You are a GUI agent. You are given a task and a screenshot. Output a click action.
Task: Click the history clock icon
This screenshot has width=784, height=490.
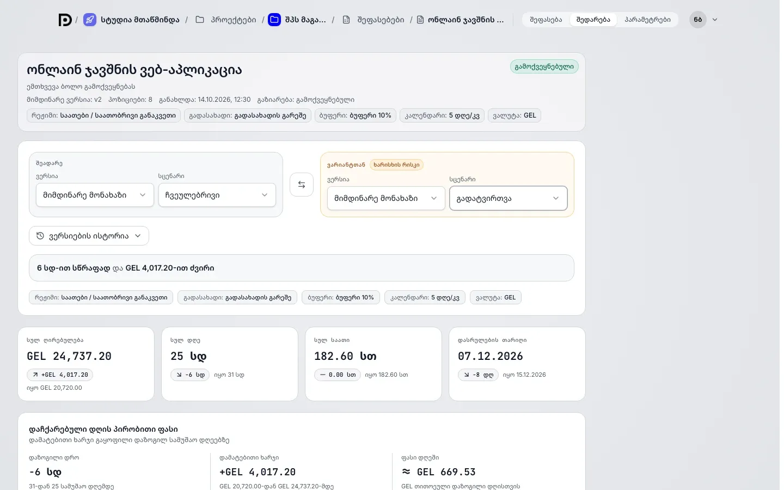click(40, 236)
